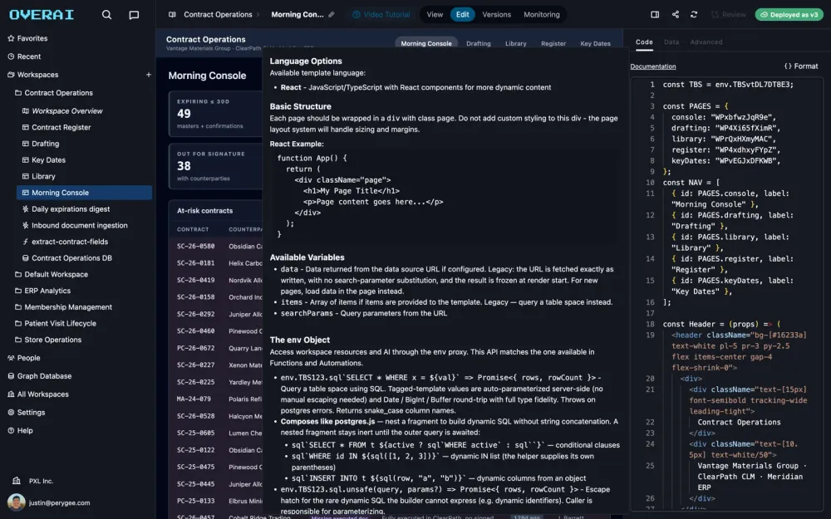The width and height of the screenshot is (831, 519).
Task: Open the Documentation link
Action: click(x=653, y=66)
